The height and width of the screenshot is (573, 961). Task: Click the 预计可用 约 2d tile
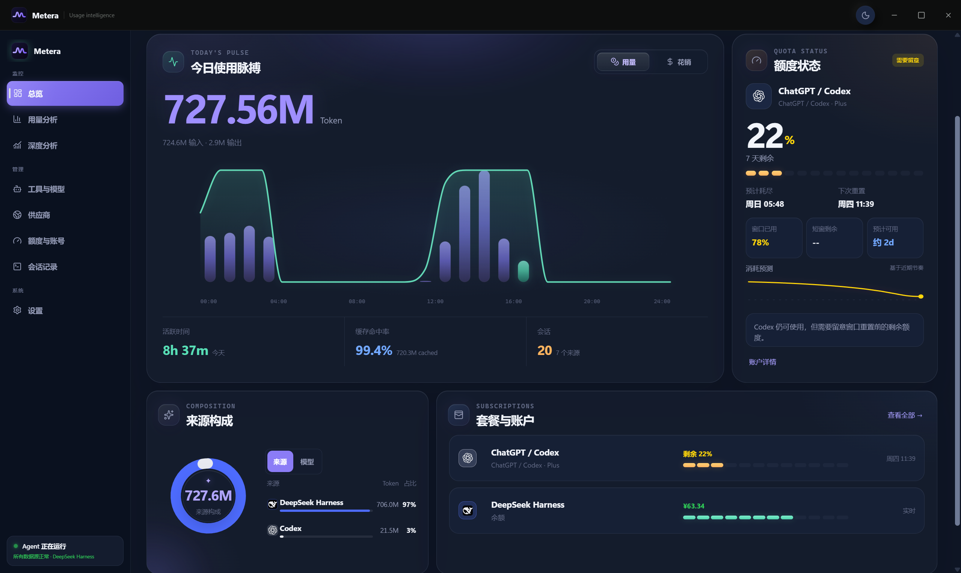[895, 238]
